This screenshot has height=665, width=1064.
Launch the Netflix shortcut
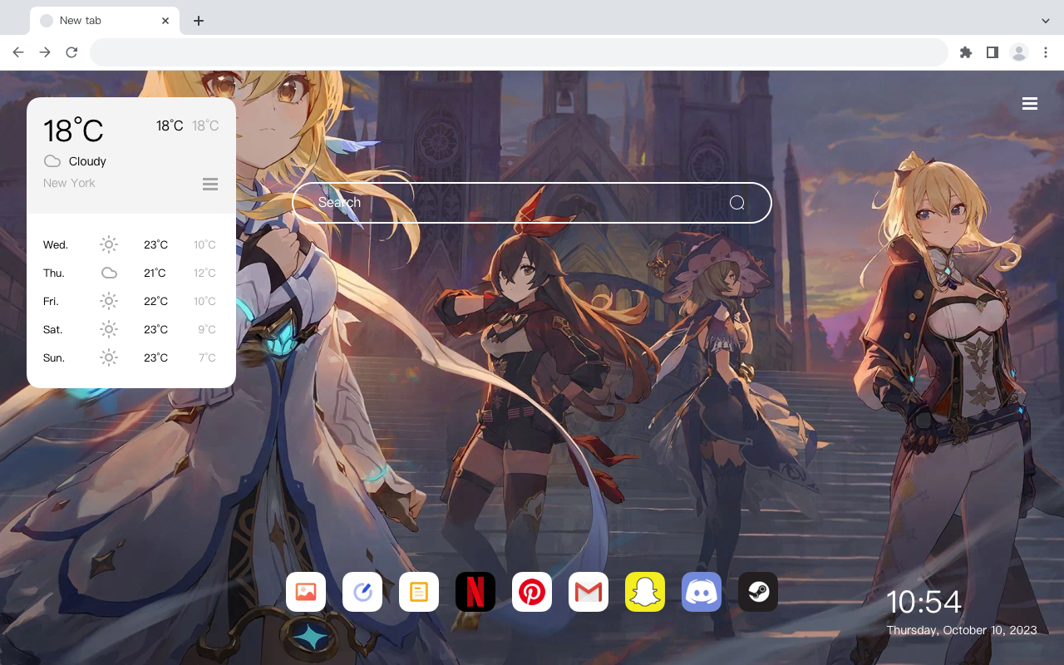[475, 592]
